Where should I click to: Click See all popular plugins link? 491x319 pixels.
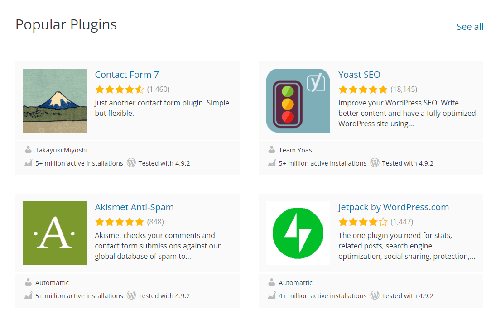[x=470, y=27]
